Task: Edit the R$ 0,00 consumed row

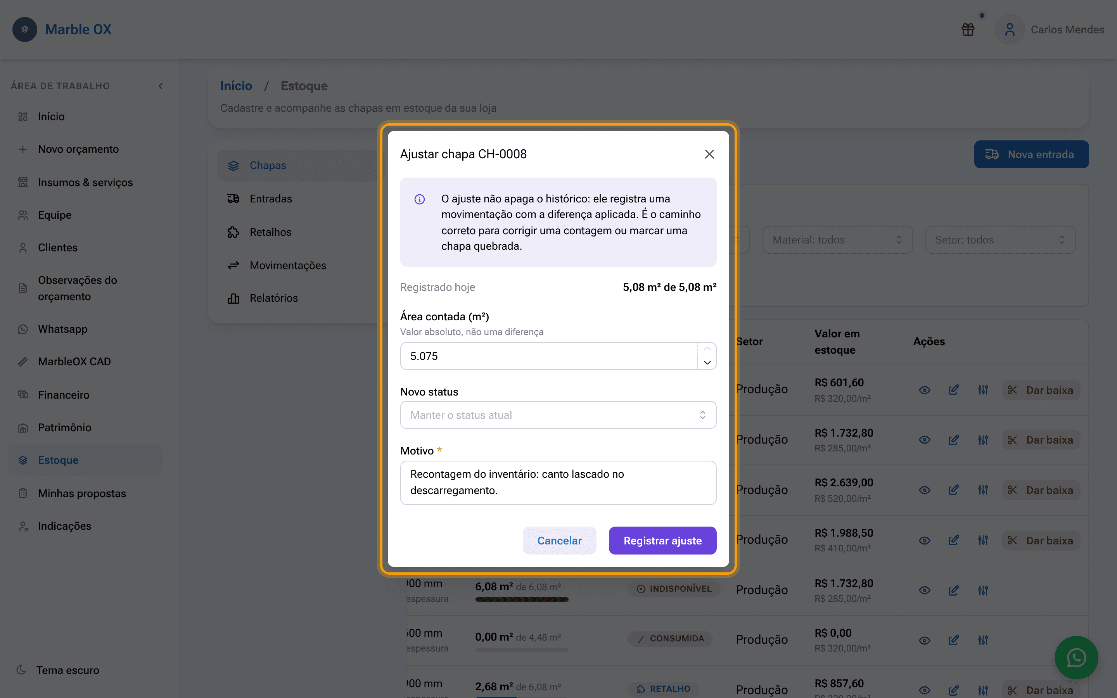Action: (x=954, y=640)
